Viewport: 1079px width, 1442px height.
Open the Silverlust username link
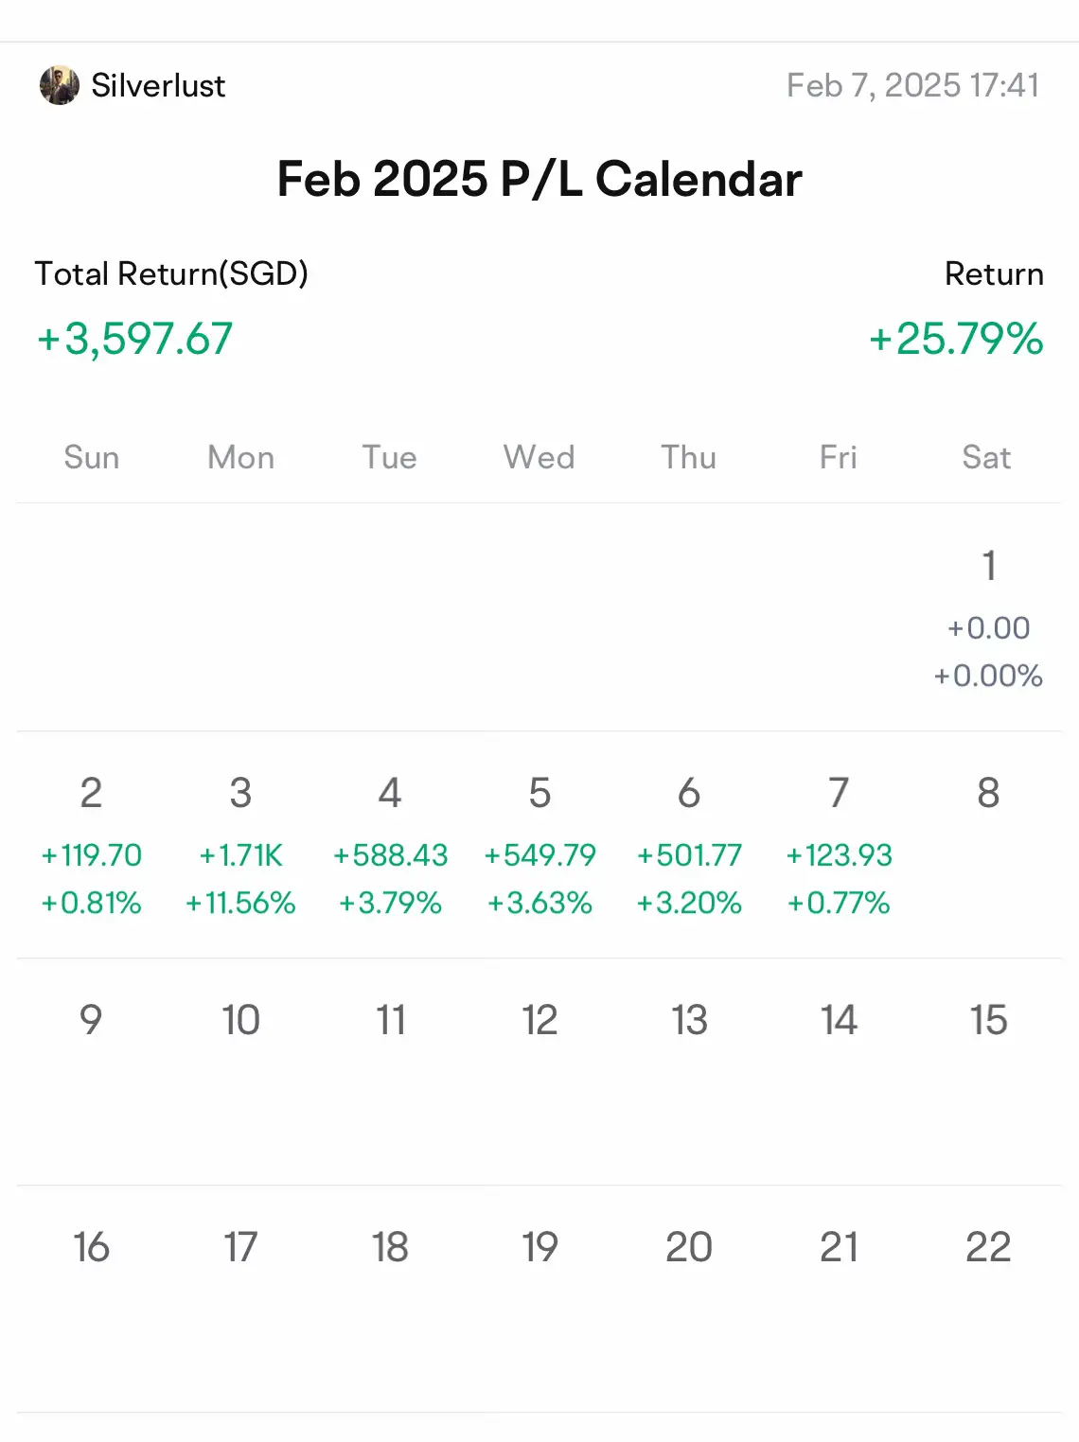[x=158, y=86]
